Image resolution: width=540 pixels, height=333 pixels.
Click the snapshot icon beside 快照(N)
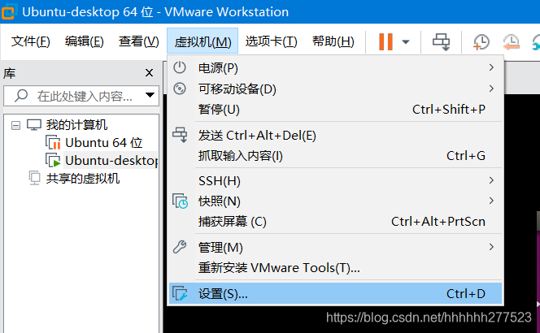[x=180, y=201]
